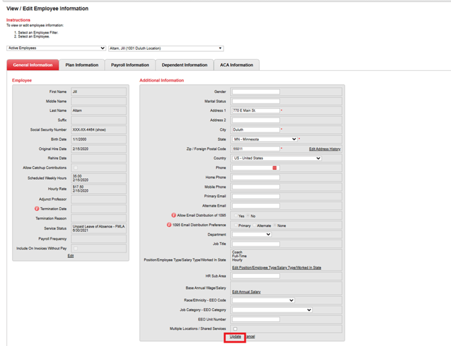Choose the Alternate email distribution preference
The width and height of the screenshot is (451, 346).
[254, 226]
